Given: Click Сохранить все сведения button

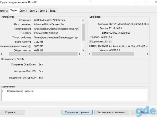Looking at the screenshot, I should click(x=112, y=112).
